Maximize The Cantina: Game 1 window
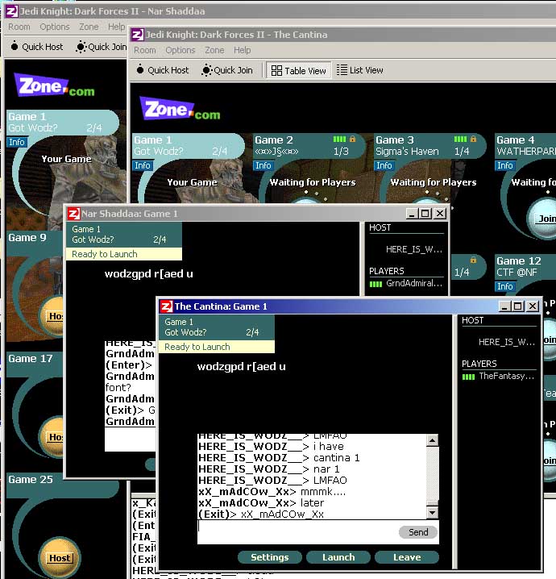The image size is (556, 579). point(518,306)
